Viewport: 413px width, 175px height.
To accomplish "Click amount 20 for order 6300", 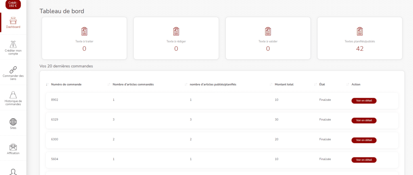I will pyautogui.click(x=276, y=139).
